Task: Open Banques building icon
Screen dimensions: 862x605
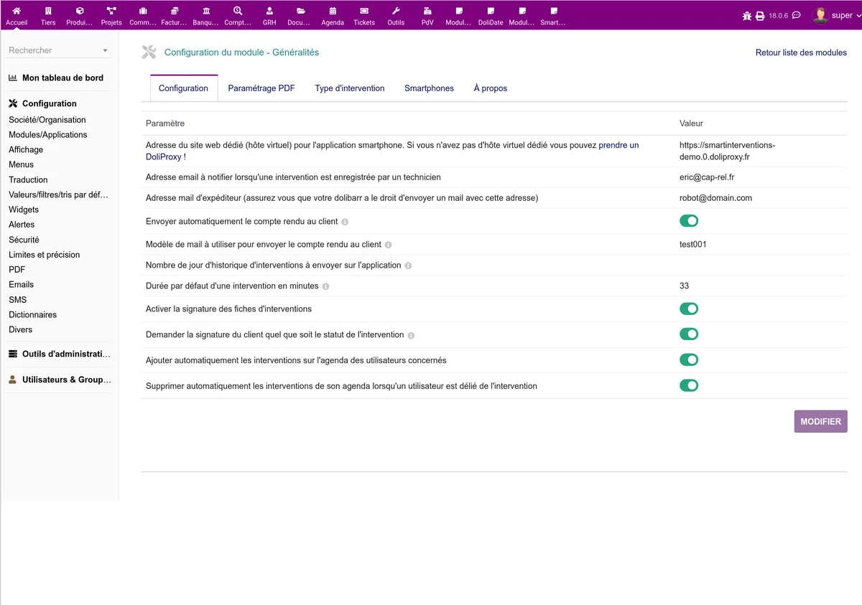Action: (206, 11)
